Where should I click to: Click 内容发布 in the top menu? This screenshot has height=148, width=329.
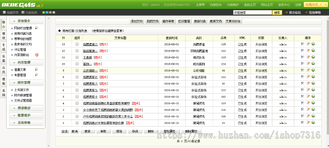[x=216, y=5]
